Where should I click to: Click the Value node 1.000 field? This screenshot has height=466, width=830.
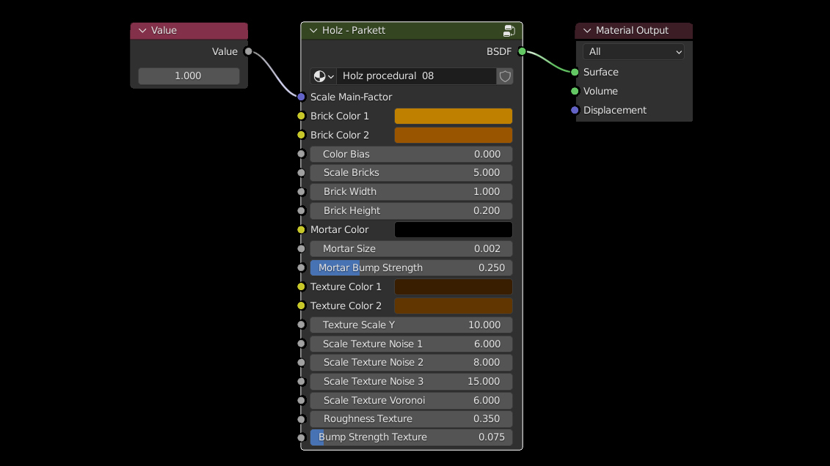pos(189,76)
